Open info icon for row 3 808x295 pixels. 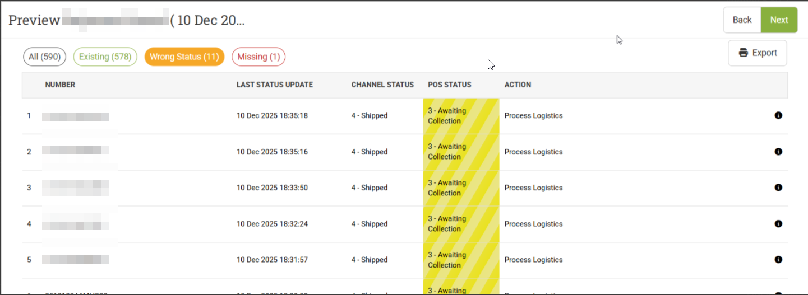point(778,188)
